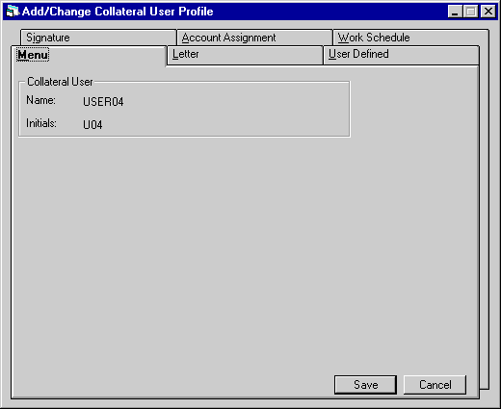Click the Collateral User group heading
Image resolution: width=501 pixels, height=409 pixels.
(x=60, y=82)
